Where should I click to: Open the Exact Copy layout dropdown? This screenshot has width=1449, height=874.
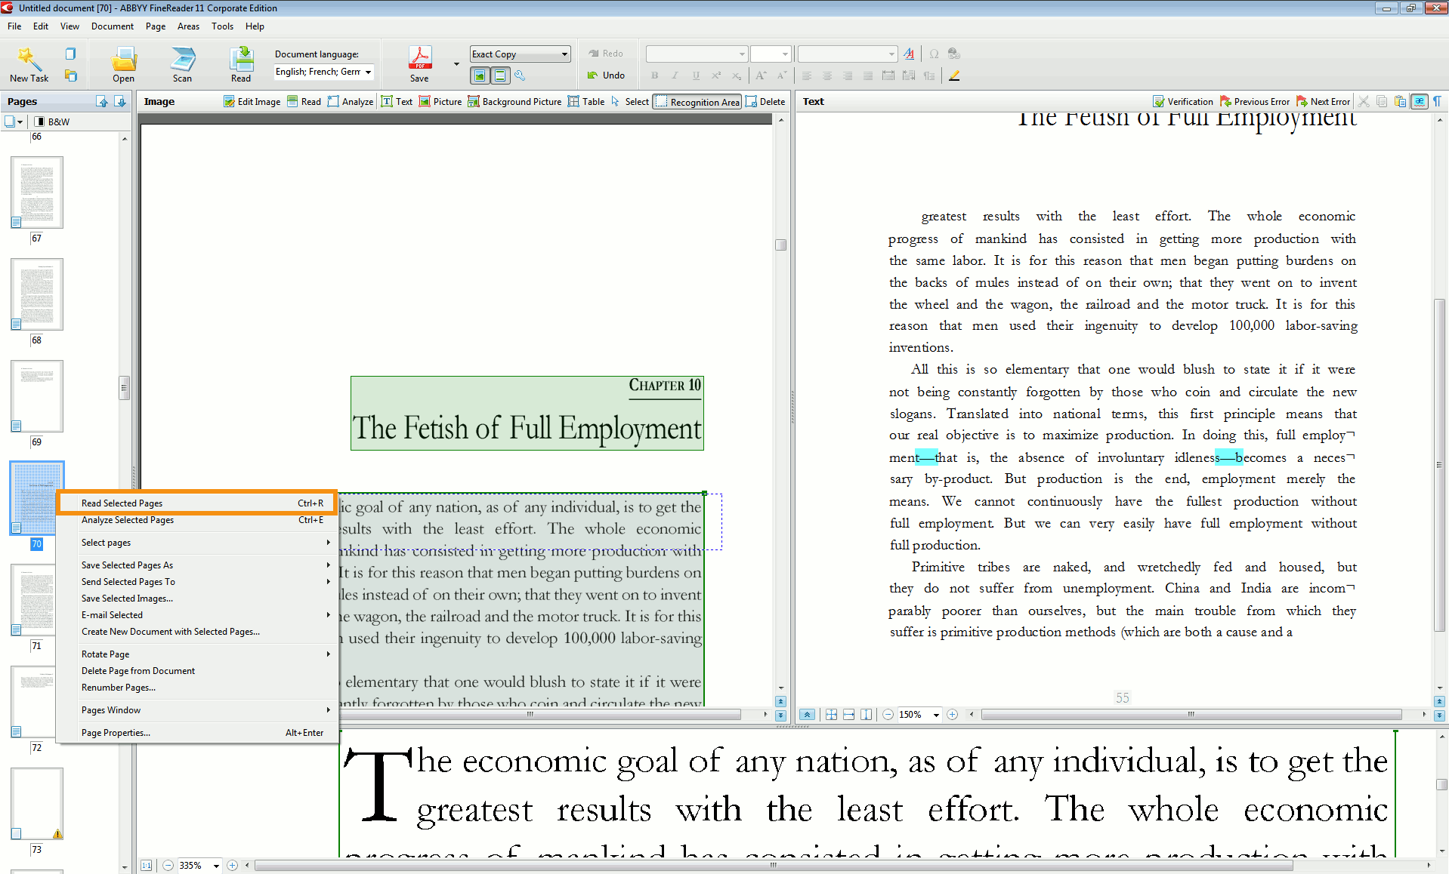click(564, 54)
